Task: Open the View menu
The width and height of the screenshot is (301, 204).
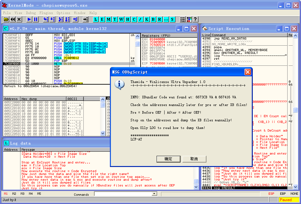Action: pyautogui.click(x=18, y=13)
